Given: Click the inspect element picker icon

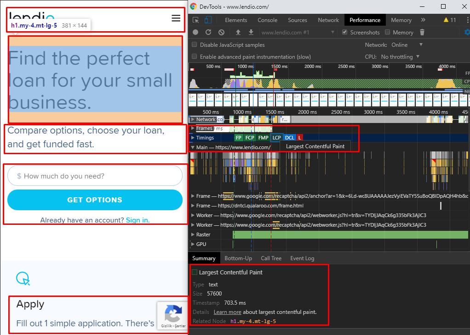Looking at the screenshot, I should (x=196, y=20).
